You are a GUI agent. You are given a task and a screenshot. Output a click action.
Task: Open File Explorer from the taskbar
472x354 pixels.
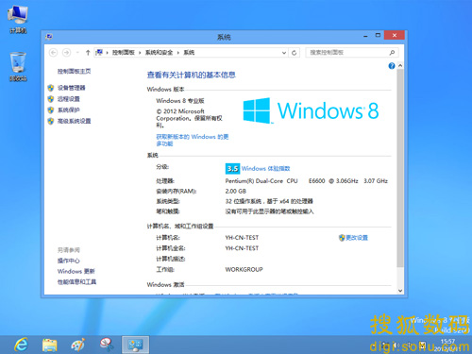point(50,345)
